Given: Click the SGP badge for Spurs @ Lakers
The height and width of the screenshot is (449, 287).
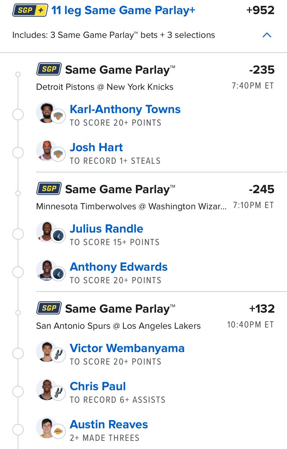Looking at the screenshot, I should point(49,308).
